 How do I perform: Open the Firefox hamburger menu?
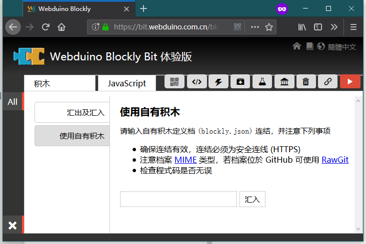[x=353, y=27]
